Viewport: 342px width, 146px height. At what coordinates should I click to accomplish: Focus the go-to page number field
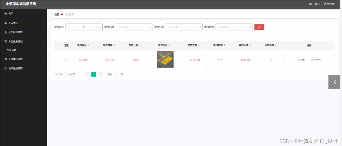[x=116, y=74]
